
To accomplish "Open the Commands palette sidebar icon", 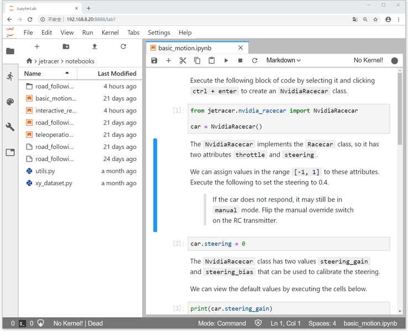I will [10, 102].
